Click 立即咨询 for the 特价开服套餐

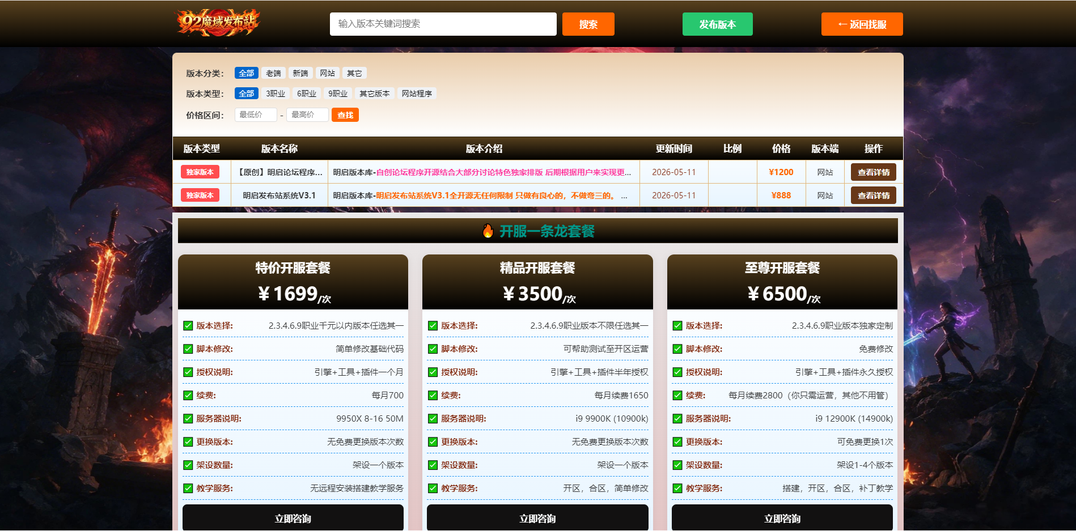coord(293,518)
